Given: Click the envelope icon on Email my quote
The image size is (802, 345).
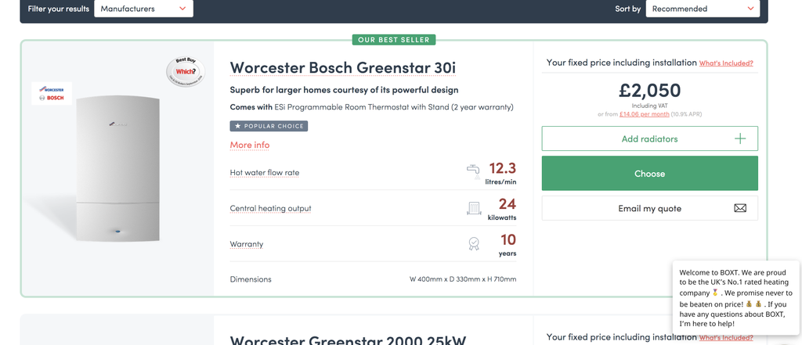Looking at the screenshot, I should click(740, 208).
